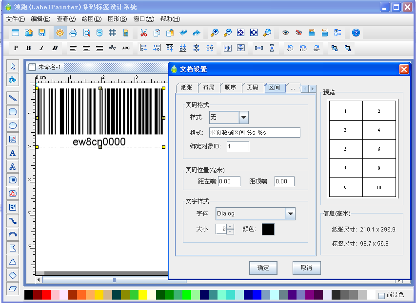Image resolution: width=416 pixels, height=303 pixels.
Task: Click the 取消 button
Action: coord(306,268)
